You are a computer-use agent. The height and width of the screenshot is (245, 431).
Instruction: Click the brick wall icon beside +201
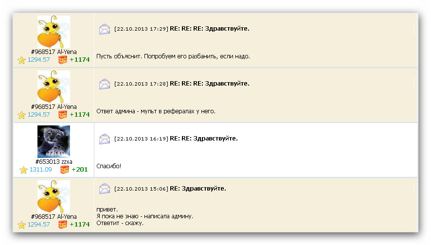65,170
